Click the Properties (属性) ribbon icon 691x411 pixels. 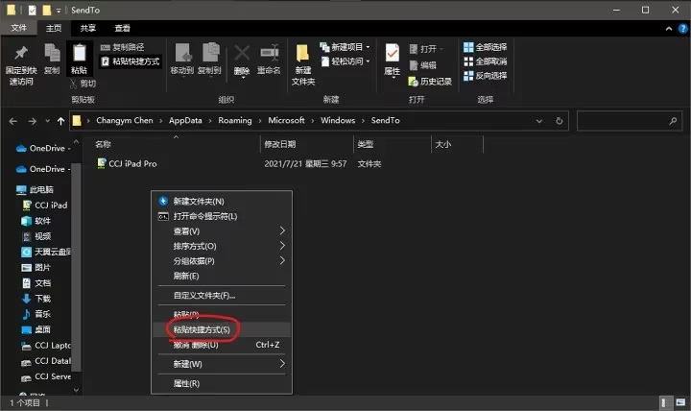(393, 56)
